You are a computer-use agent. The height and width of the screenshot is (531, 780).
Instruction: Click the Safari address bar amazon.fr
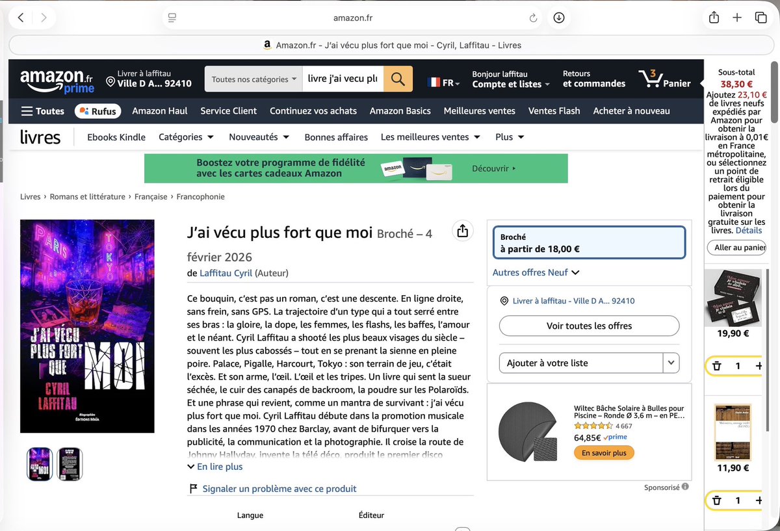pyautogui.click(x=352, y=18)
